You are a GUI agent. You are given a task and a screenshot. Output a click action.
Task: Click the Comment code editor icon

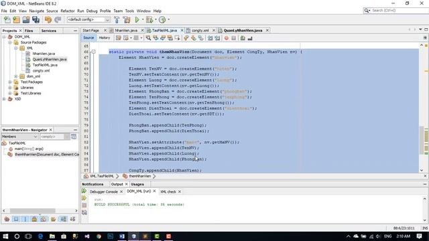[243, 38]
